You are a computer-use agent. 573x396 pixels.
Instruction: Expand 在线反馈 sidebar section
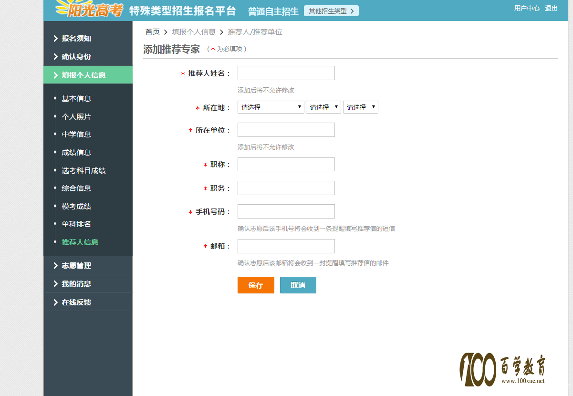88,302
